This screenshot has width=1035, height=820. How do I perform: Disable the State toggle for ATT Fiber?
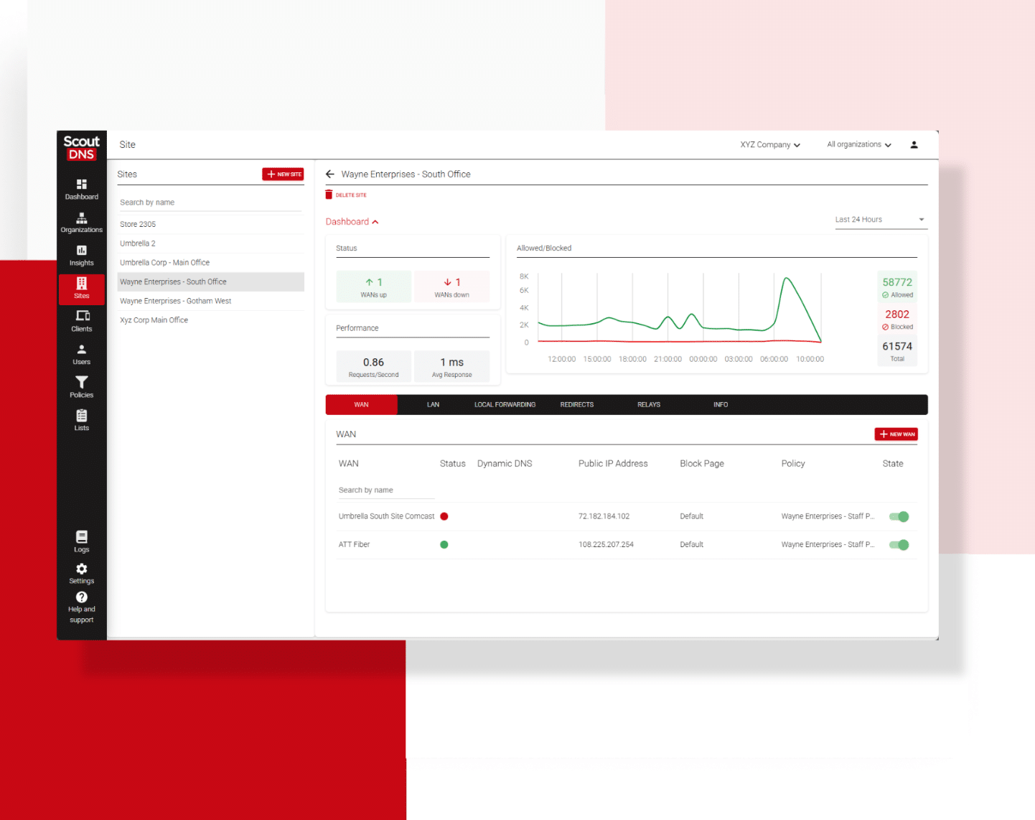click(899, 544)
